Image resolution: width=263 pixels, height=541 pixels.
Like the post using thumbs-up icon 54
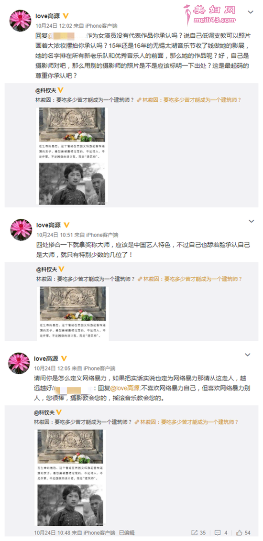pyautogui.click(x=243, y=533)
